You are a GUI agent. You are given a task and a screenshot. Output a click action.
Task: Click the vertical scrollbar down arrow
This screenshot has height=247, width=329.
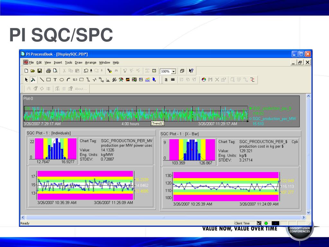pos(308,212)
